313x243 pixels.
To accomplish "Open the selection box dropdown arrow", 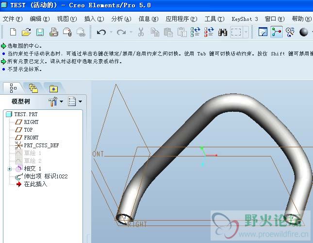I will point(246,32).
